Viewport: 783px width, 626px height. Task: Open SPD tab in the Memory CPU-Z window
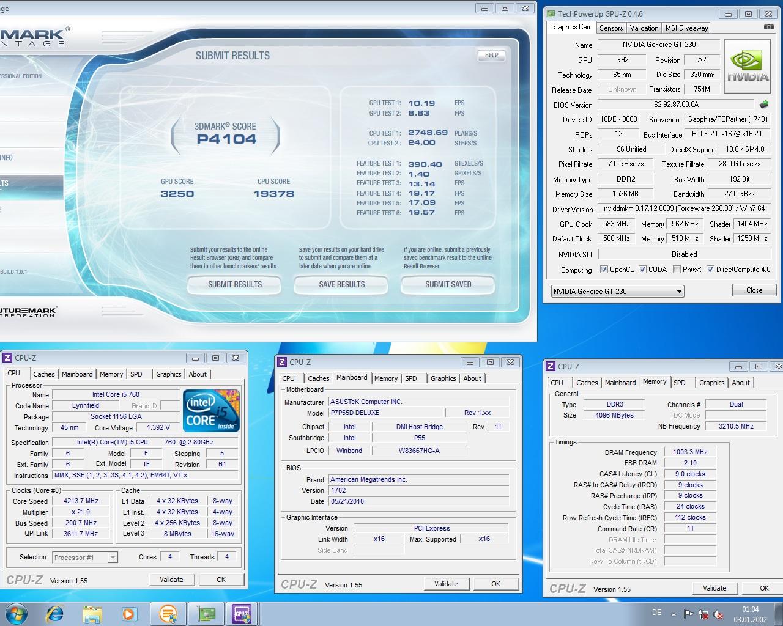pyautogui.click(x=680, y=383)
